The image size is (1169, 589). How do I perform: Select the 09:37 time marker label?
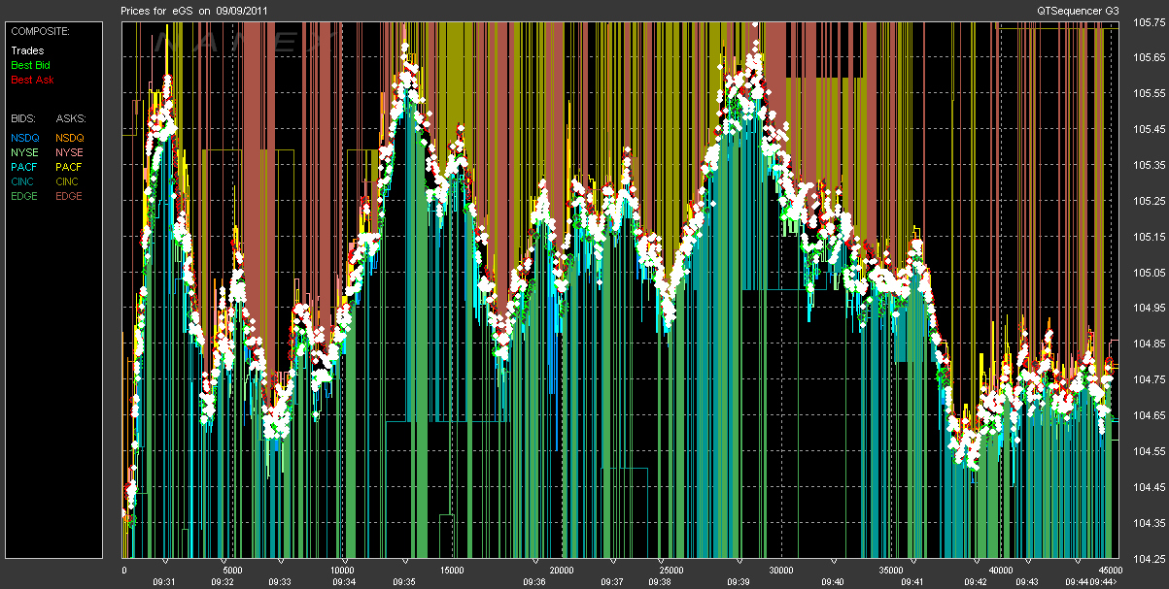click(612, 581)
